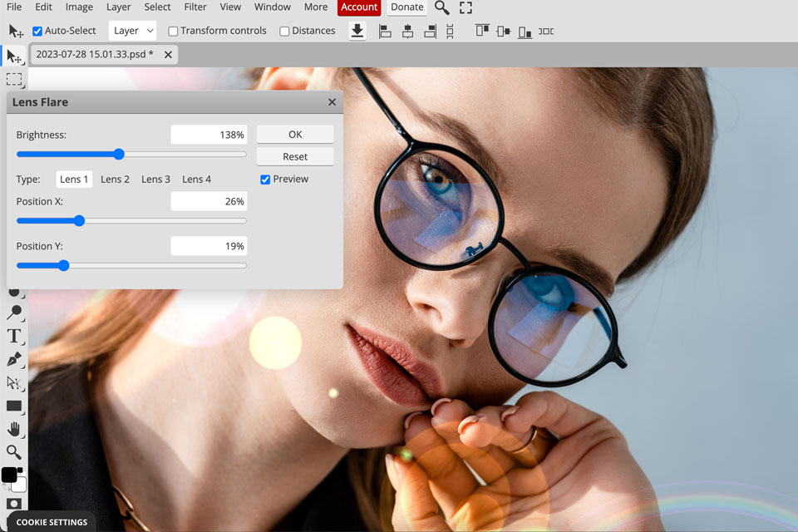Screen dimensions: 798x532
Task: Click OK in Lens Flare dialog
Action: pyautogui.click(x=295, y=135)
